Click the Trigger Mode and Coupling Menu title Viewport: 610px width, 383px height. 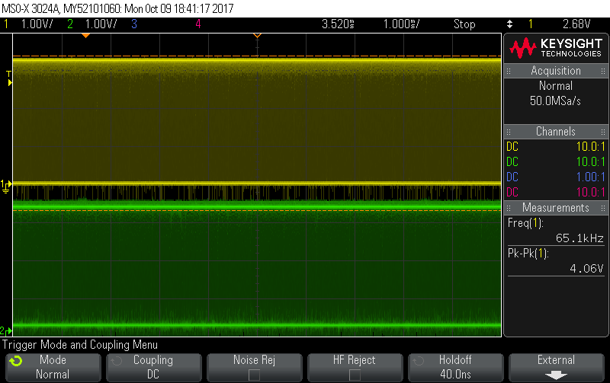[x=80, y=345]
